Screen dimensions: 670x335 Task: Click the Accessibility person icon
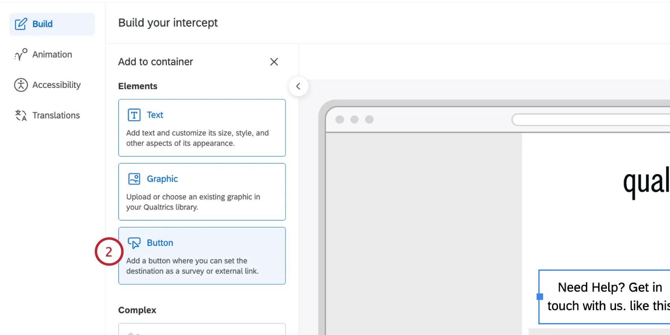tap(21, 85)
